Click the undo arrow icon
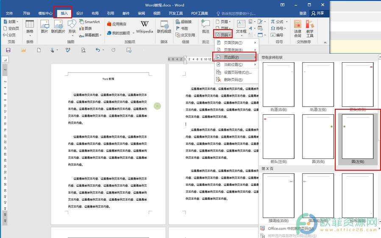The height and width of the screenshot is (238, 381). [97, 50]
